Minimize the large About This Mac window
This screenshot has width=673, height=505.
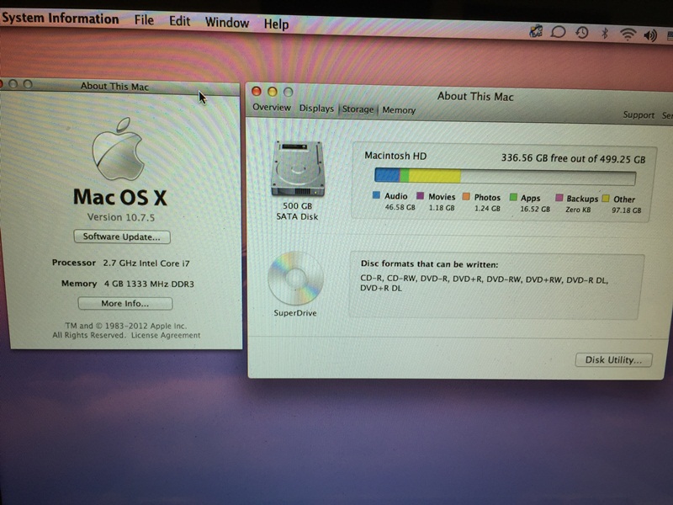tap(272, 92)
